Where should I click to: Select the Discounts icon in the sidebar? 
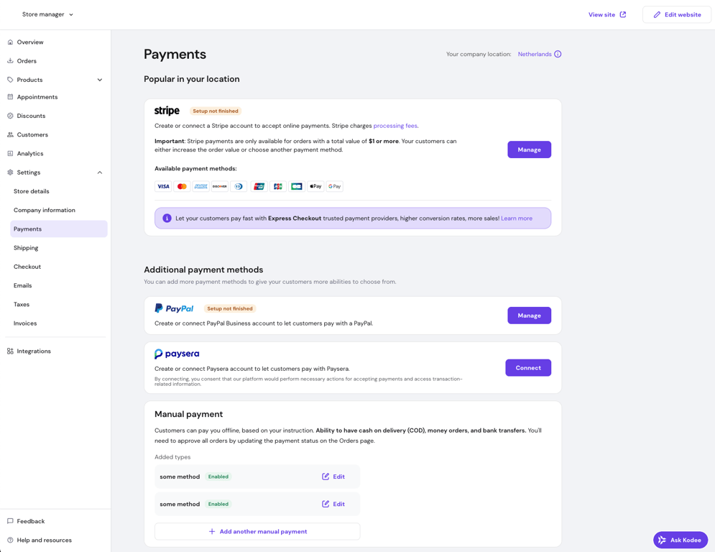pyautogui.click(x=11, y=116)
